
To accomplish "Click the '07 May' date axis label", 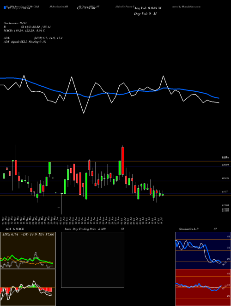I will click(3, 220).
